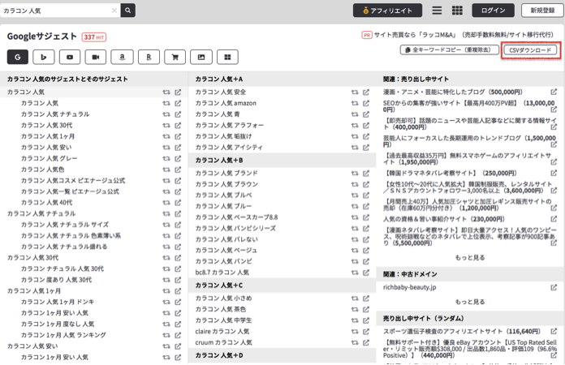Open external link for カラコン 人気 グレー
The height and width of the screenshot is (365, 565).
[178, 158]
